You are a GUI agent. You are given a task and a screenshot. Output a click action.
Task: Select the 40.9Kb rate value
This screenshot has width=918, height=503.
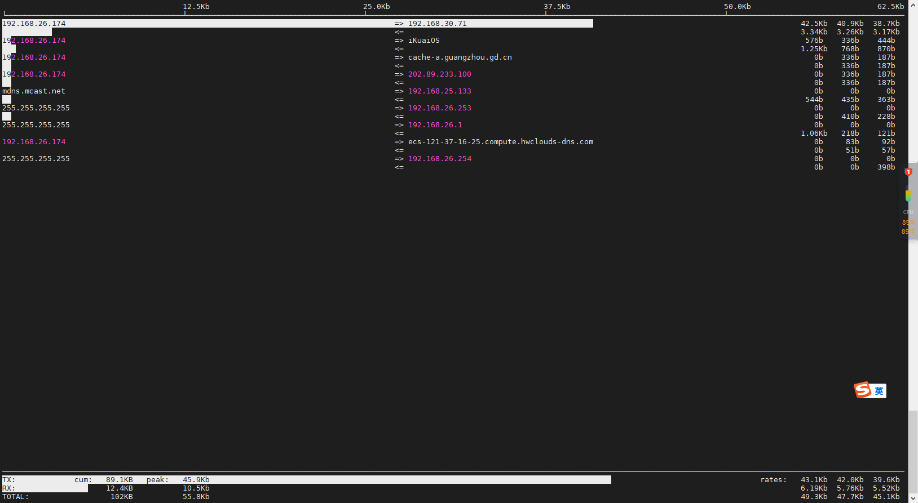pos(850,23)
